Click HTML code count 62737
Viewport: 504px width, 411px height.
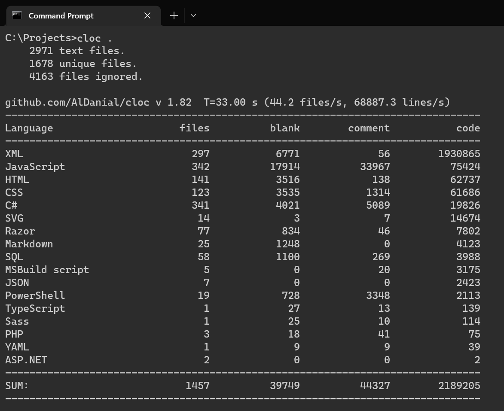[x=465, y=180]
